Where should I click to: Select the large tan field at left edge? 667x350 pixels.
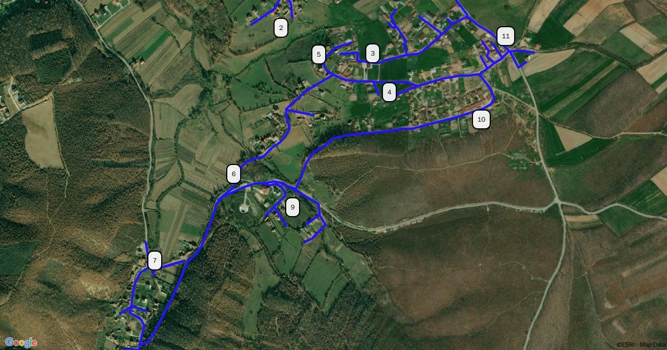click(x=42, y=133)
